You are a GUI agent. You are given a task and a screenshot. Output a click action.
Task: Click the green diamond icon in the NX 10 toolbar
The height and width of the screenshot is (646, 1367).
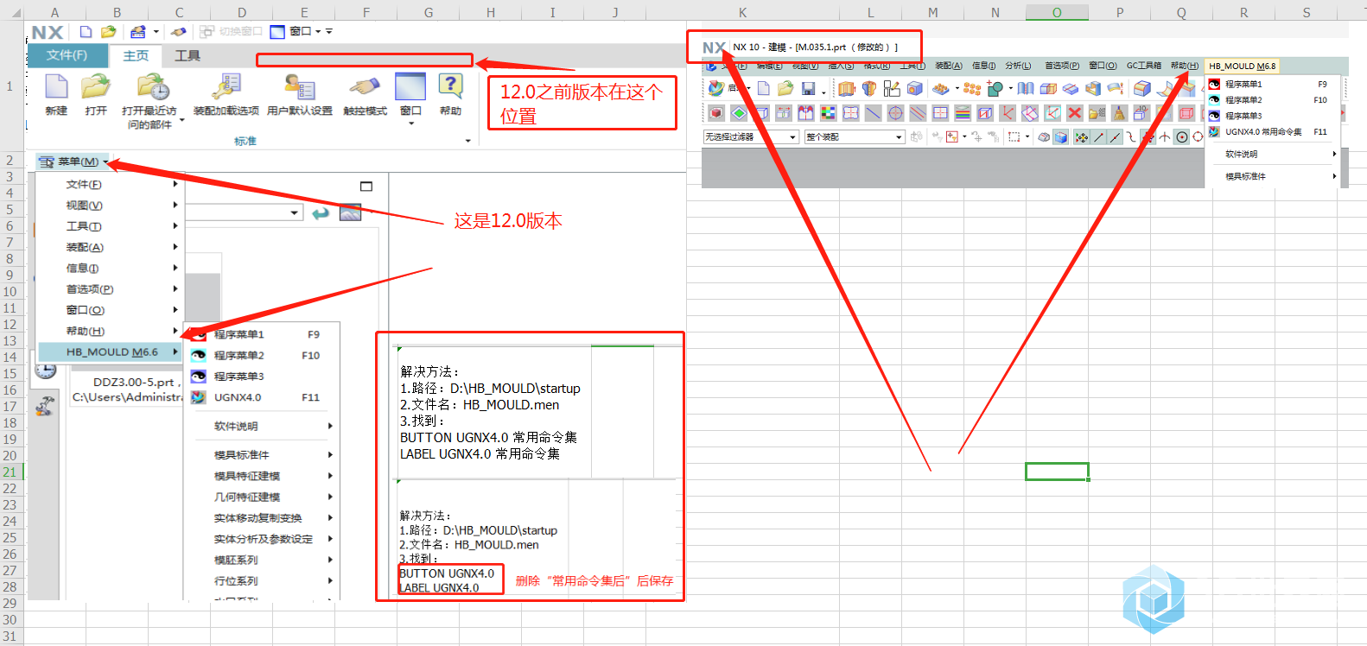click(x=739, y=113)
